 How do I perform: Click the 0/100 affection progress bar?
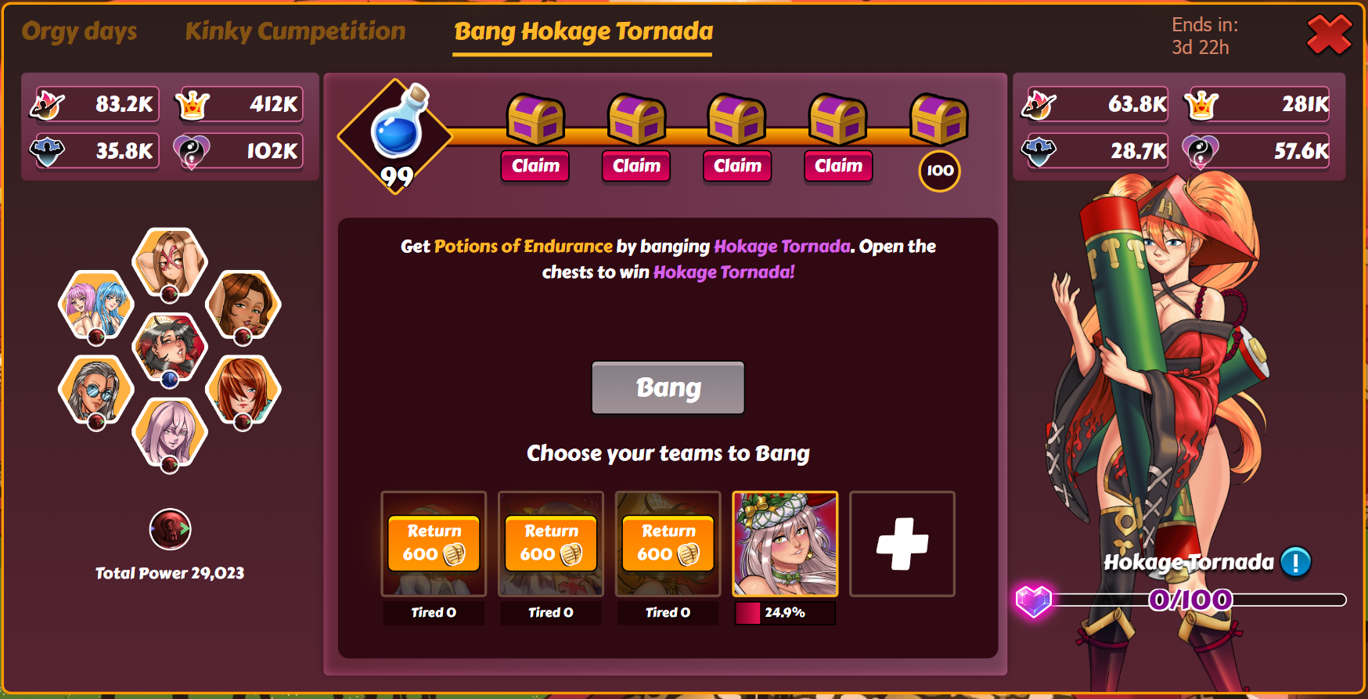pyautogui.click(x=1190, y=600)
